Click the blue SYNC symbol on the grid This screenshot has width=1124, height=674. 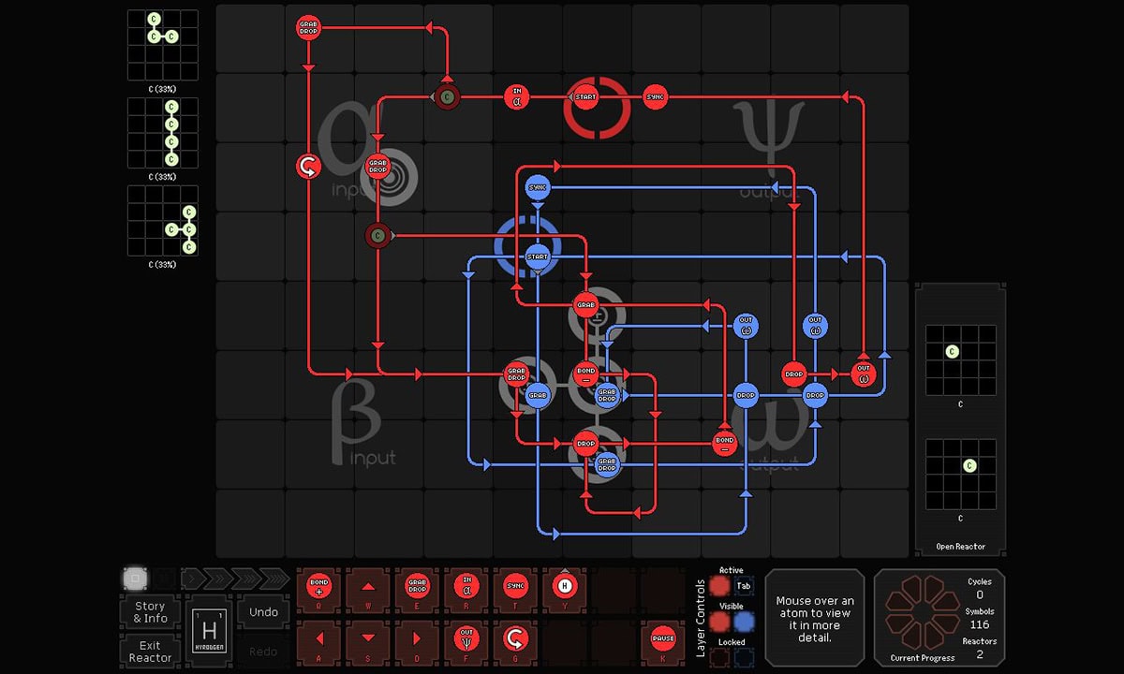point(538,187)
